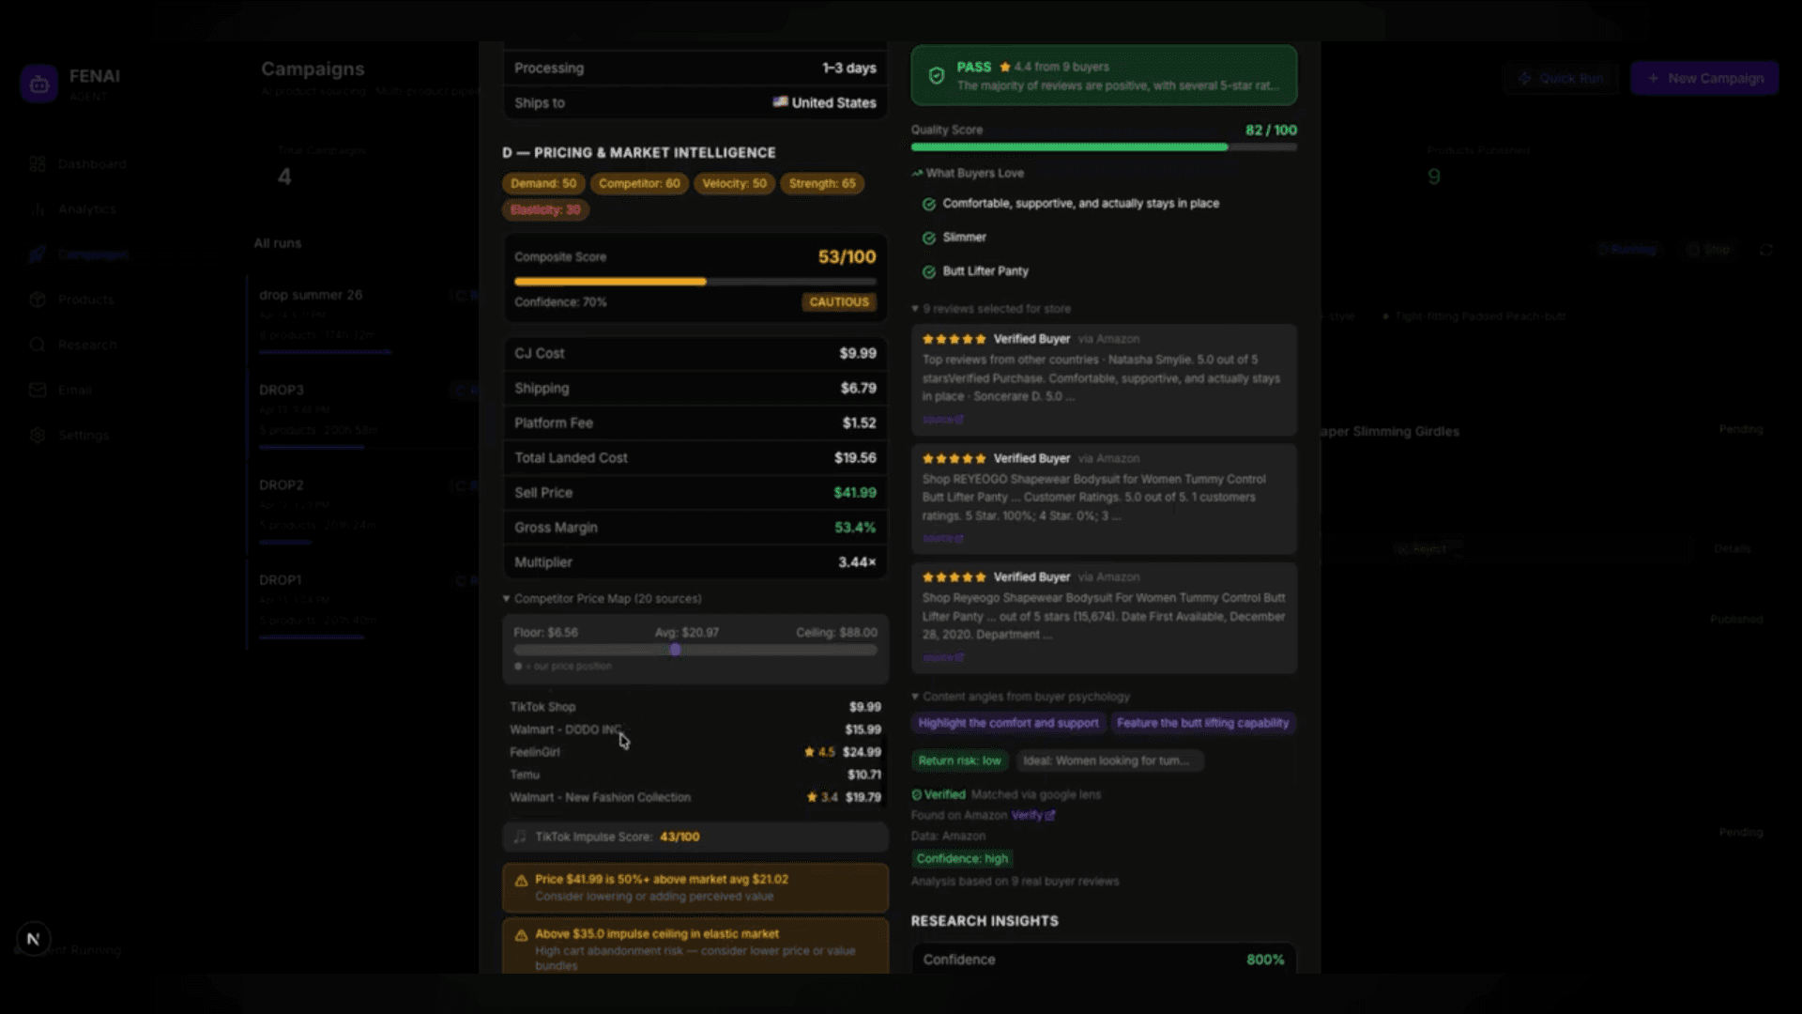The width and height of the screenshot is (1802, 1014).
Task: Click the Email envelope icon
Action: point(38,390)
